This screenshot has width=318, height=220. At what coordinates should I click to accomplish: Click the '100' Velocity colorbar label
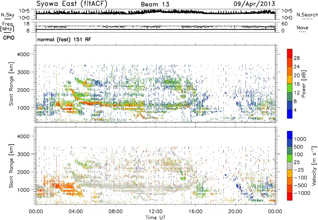[299, 154]
